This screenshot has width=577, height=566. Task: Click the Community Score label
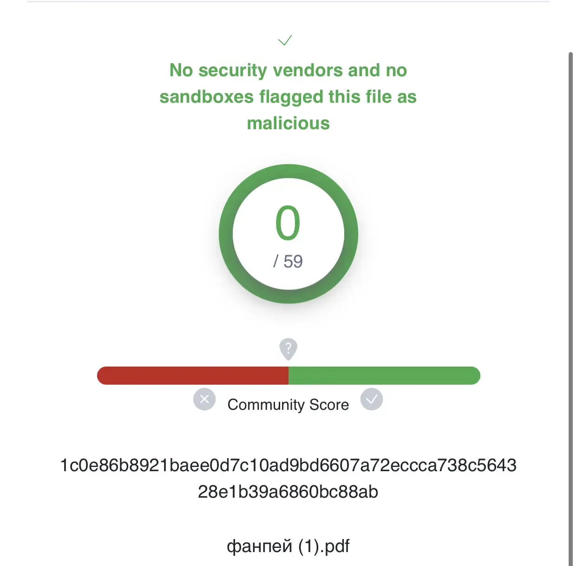click(288, 405)
